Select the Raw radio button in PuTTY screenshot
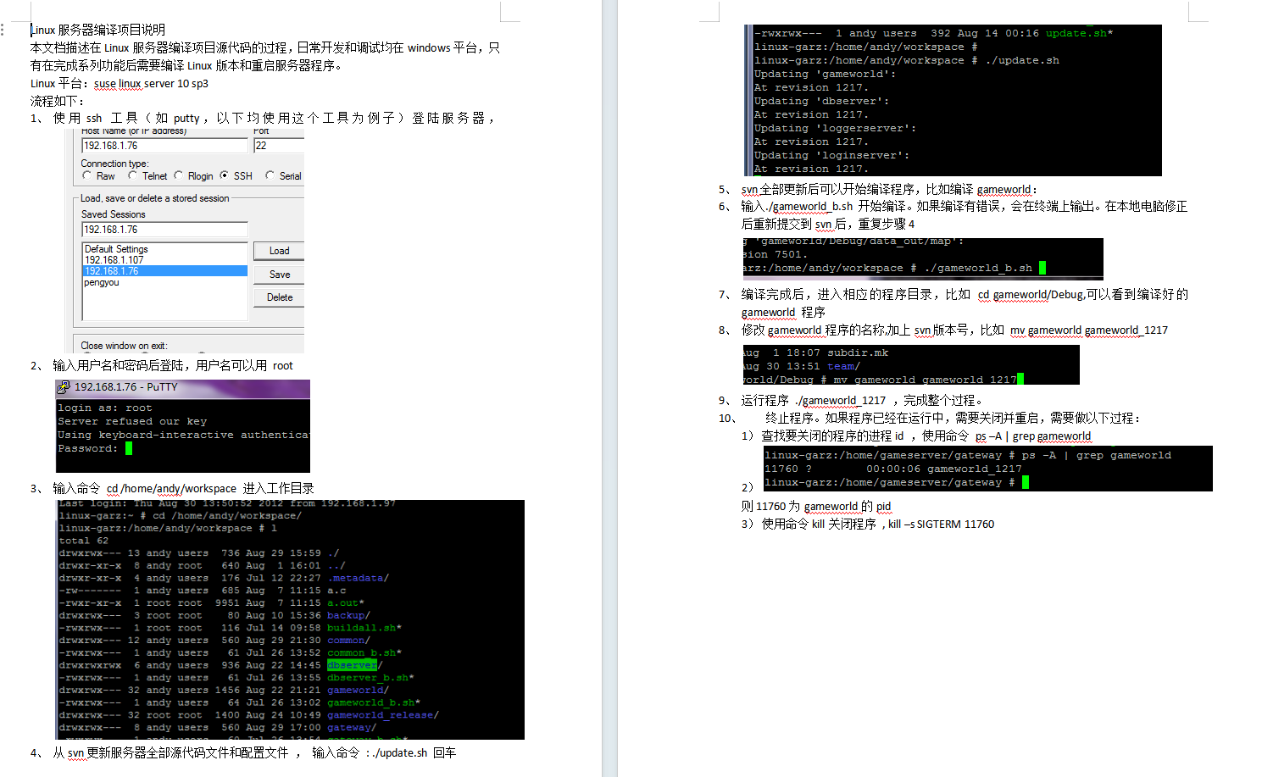1262x777 pixels. tap(87, 175)
